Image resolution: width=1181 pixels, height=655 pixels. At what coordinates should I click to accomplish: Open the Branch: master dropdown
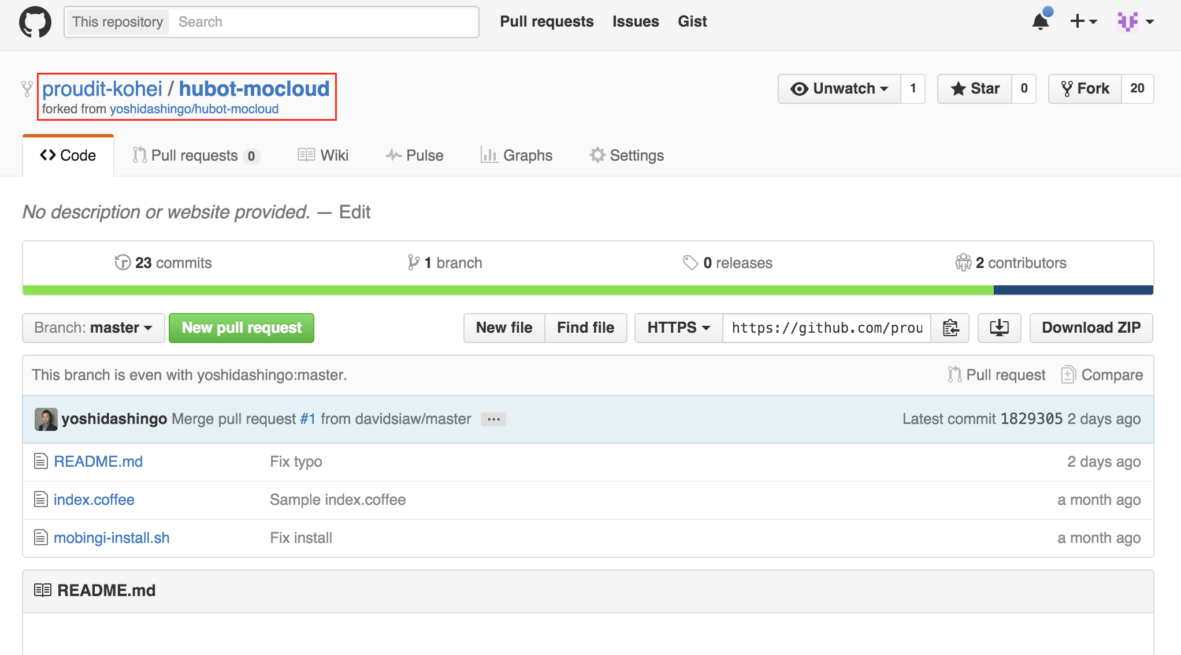pos(93,327)
